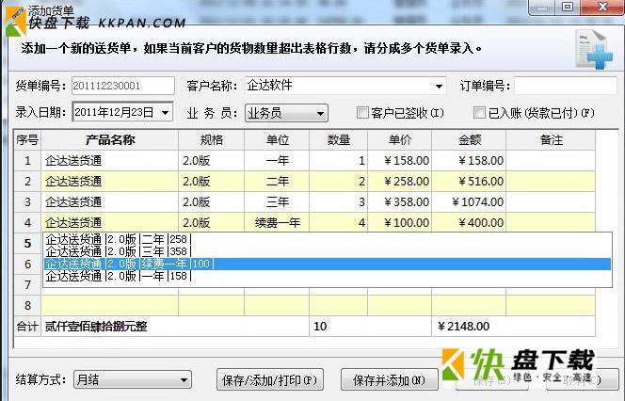Click the 备注 column header

(x=551, y=140)
